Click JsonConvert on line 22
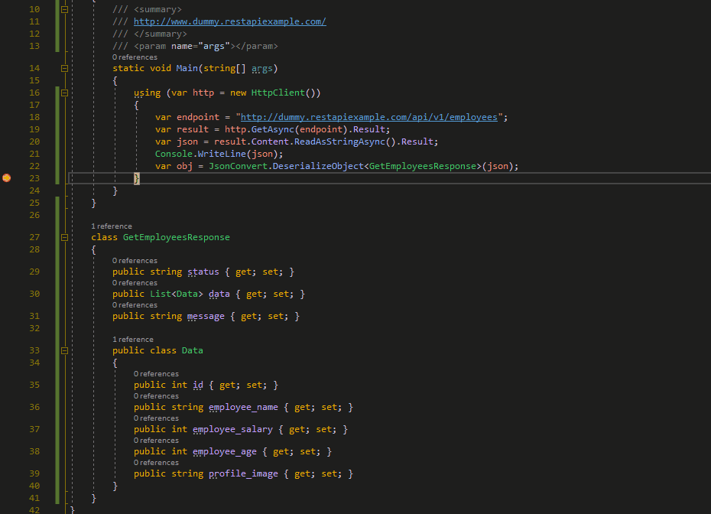Image resolution: width=711 pixels, height=514 pixels. [x=238, y=166]
